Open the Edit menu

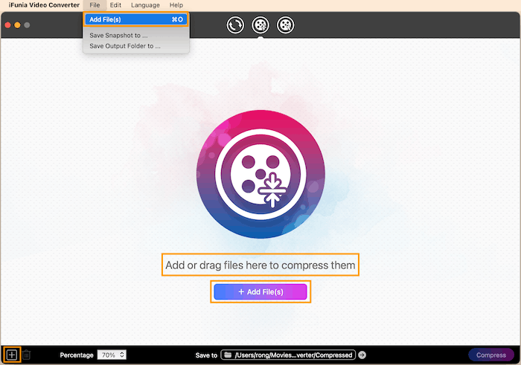click(x=115, y=5)
